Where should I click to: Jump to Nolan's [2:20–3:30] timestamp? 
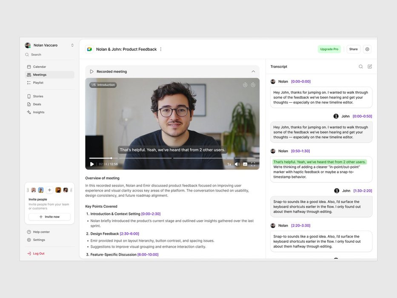click(x=301, y=226)
